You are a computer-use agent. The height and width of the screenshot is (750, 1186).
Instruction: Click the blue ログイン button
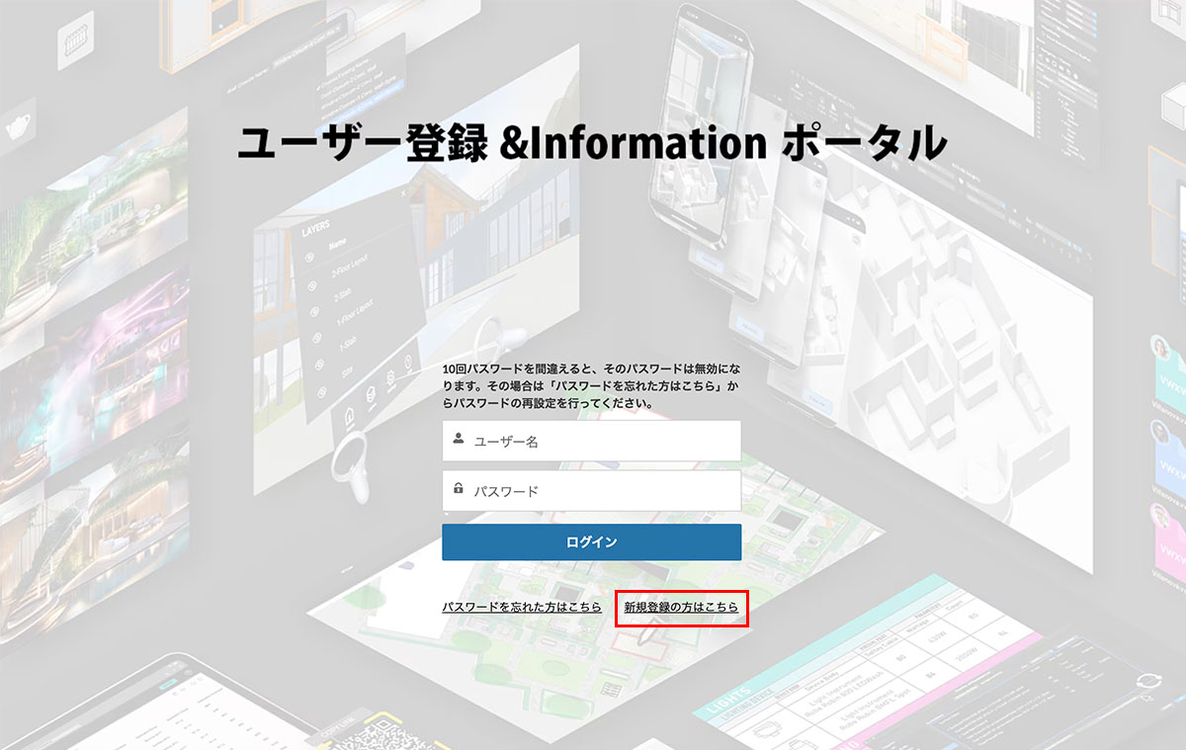pyautogui.click(x=591, y=542)
